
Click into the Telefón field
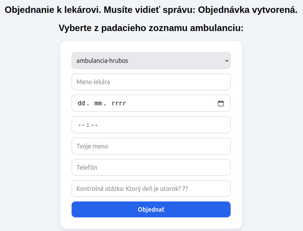[151, 167]
